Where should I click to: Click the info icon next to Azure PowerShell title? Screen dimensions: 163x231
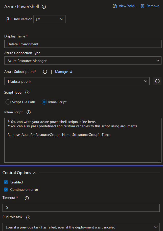pos(44,7)
